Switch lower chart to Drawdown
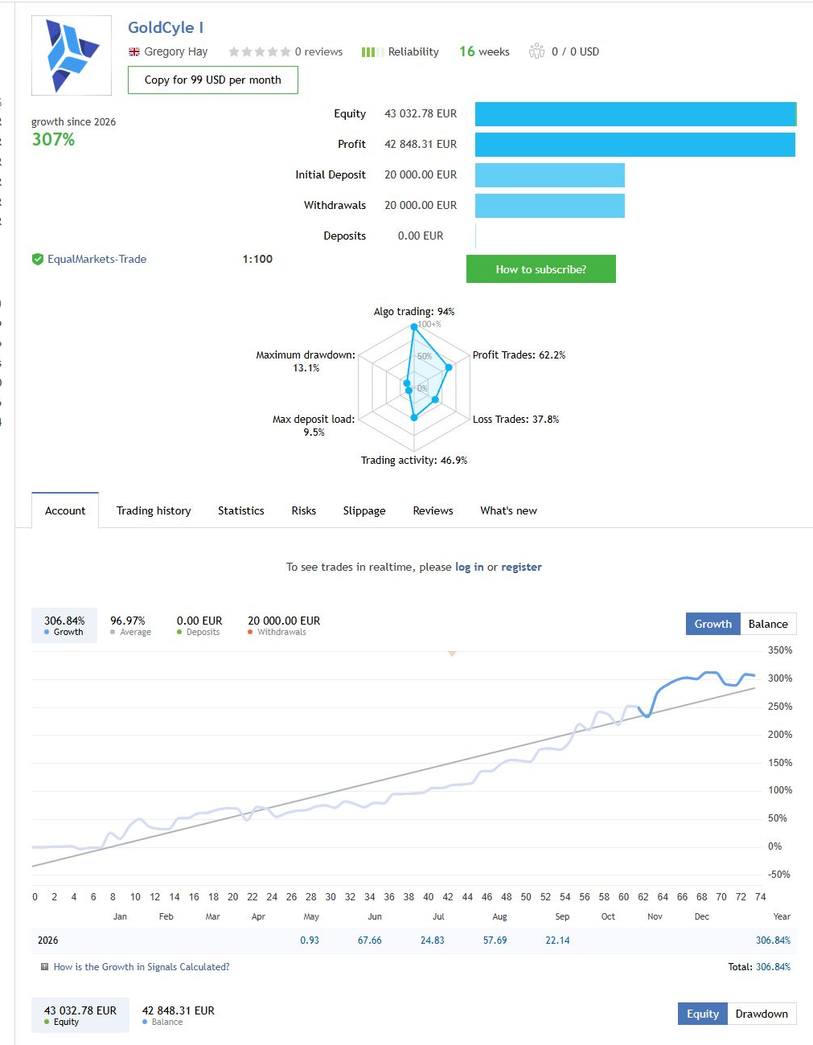The height and width of the screenshot is (1045, 813). [x=762, y=1014]
